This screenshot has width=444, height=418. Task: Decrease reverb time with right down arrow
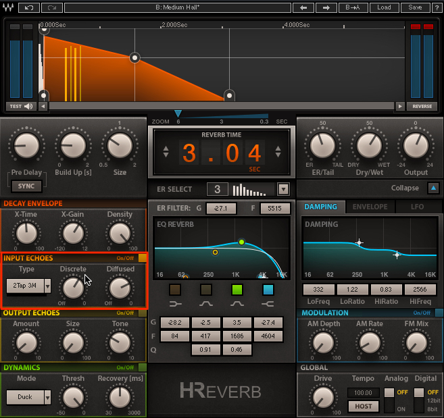pos(278,155)
